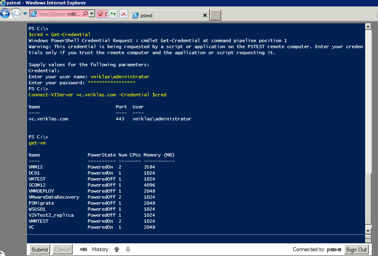Click the V2VTest2_replica VM name

pos(51,215)
